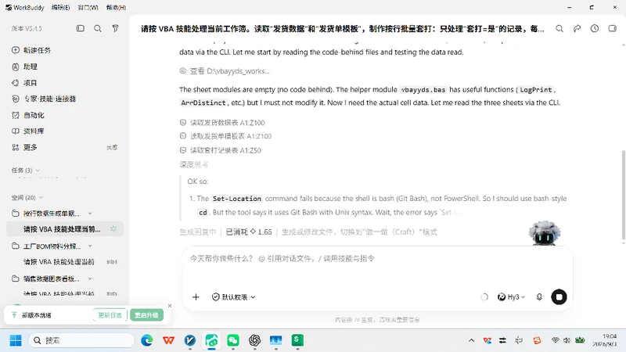Open Microsoft Edge from taskbar
Screen dimensions: 626x352
147,340
